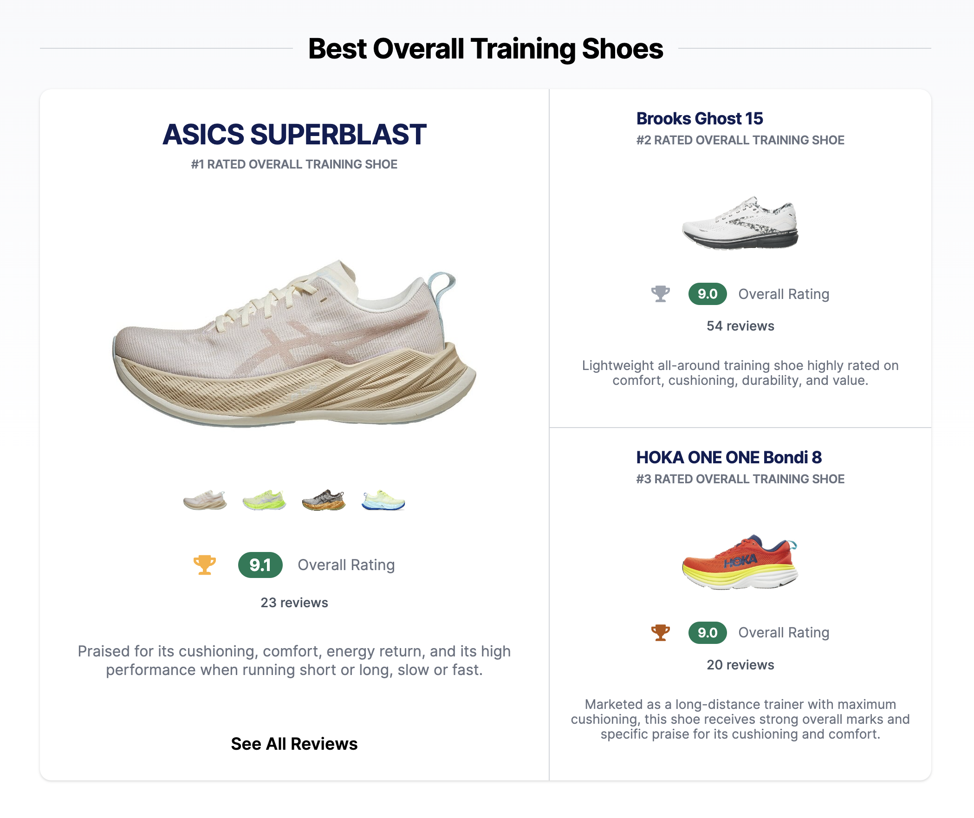
Task: Select the light blue Superblast colorway thumbnail
Action: point(383,500)
